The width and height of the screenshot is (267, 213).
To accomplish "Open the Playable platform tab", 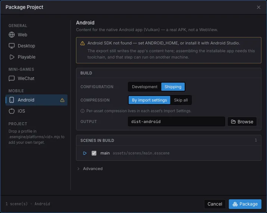I will (x=36, y=57).
